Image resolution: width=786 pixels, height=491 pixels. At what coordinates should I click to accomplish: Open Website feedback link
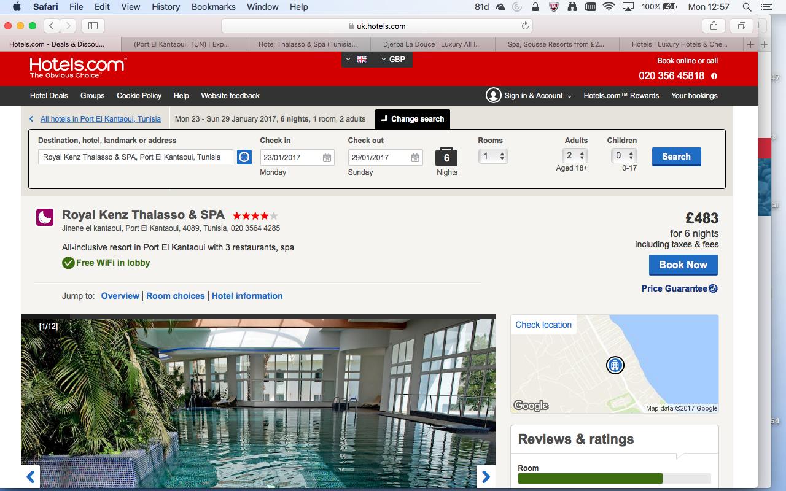(230, 96)
